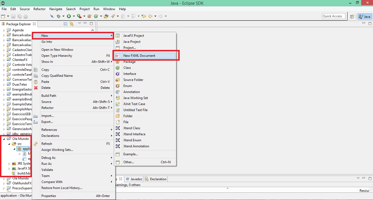Open the Back history dropdown arrow

coord(155,16)
